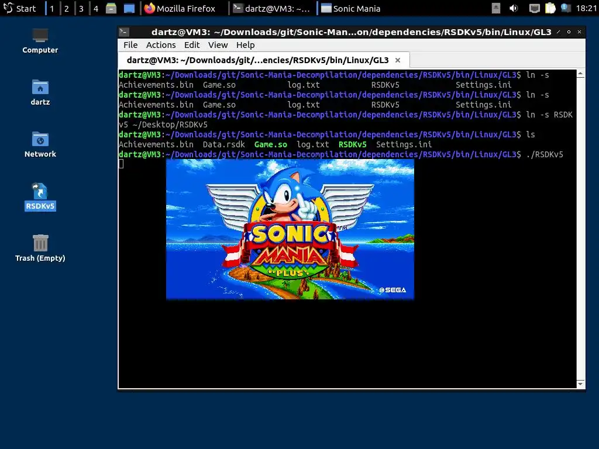Select the Computer desktop icon

click(x=40, y=41)
